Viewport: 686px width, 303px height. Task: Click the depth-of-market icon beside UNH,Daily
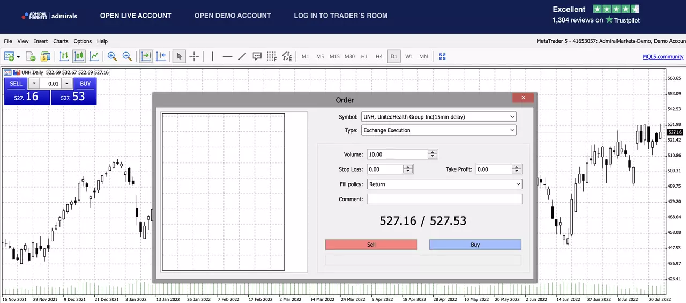pyautogui.click(x=17, y=72)
